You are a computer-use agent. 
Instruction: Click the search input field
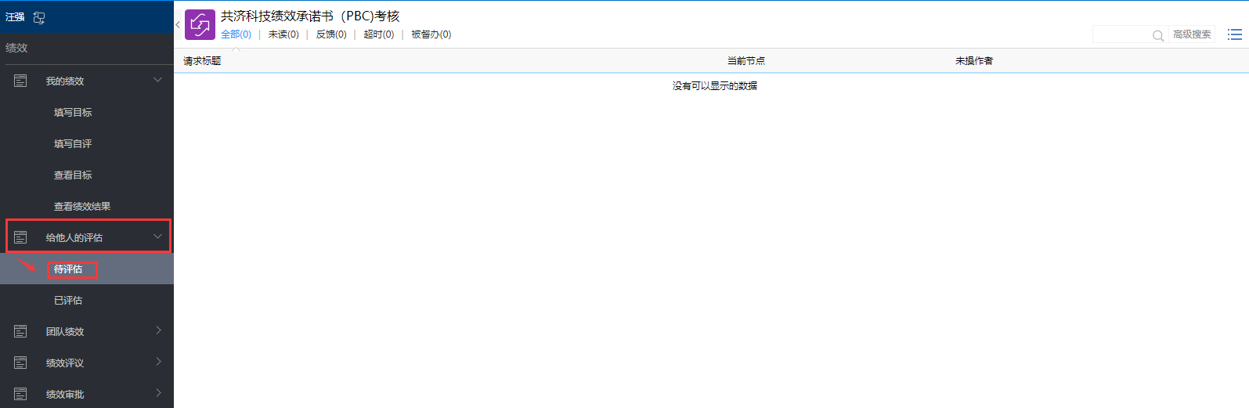pyautogui.click(x=1121, y=34)
